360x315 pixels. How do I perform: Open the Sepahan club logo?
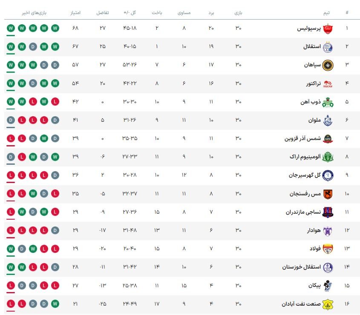pyautogui.click(x=328, y=65)
